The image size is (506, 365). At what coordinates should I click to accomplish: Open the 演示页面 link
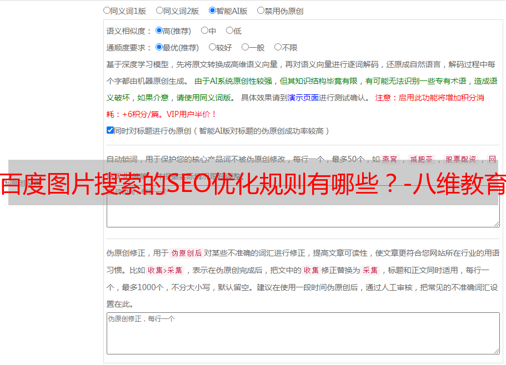click(x=303, y=98)
